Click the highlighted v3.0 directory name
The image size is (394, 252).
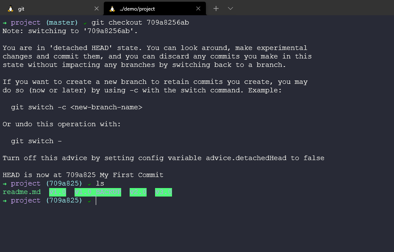(164, 192)
